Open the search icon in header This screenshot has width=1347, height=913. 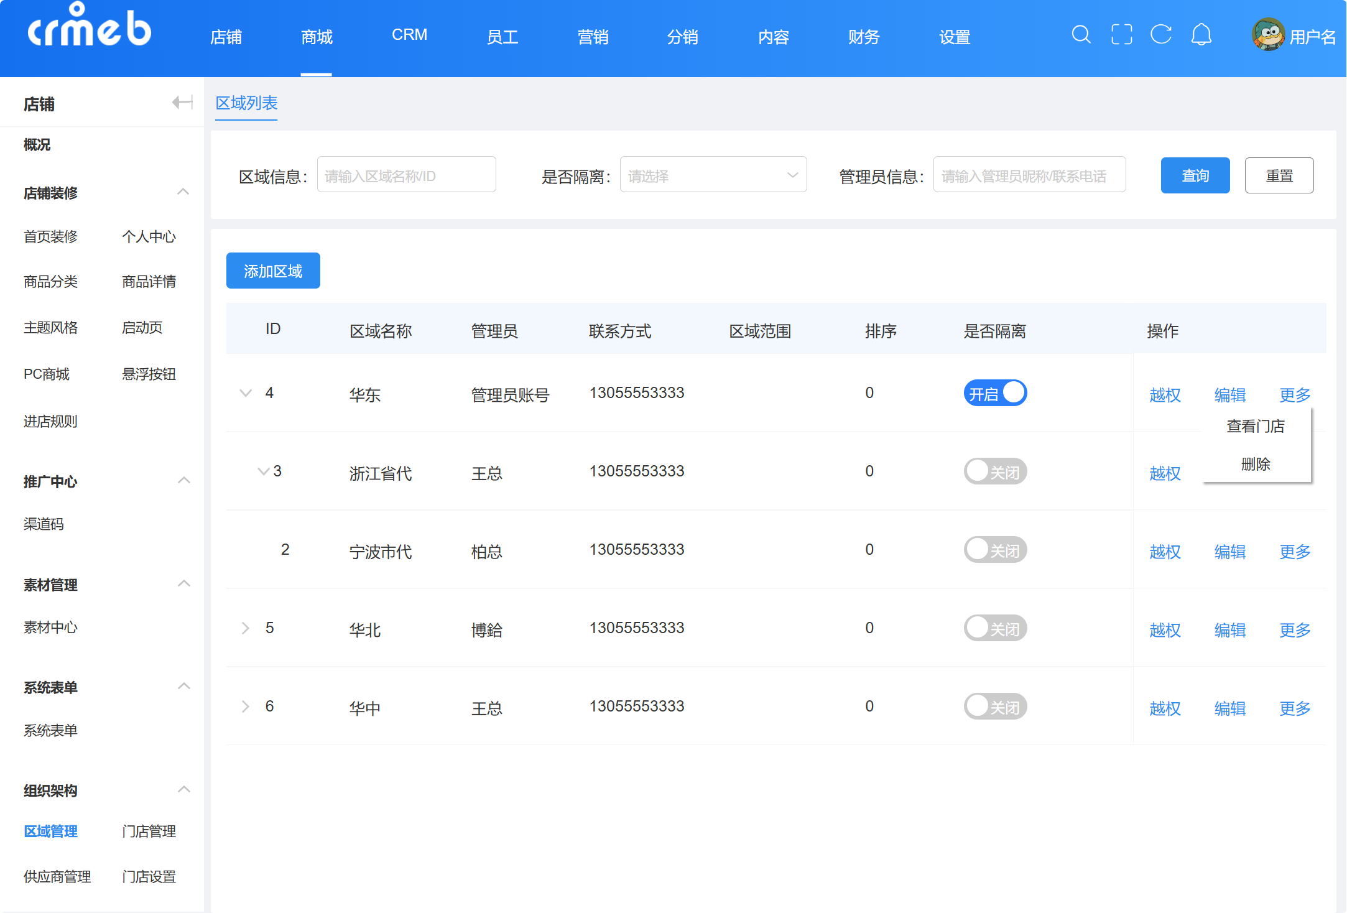point(1081,35)
